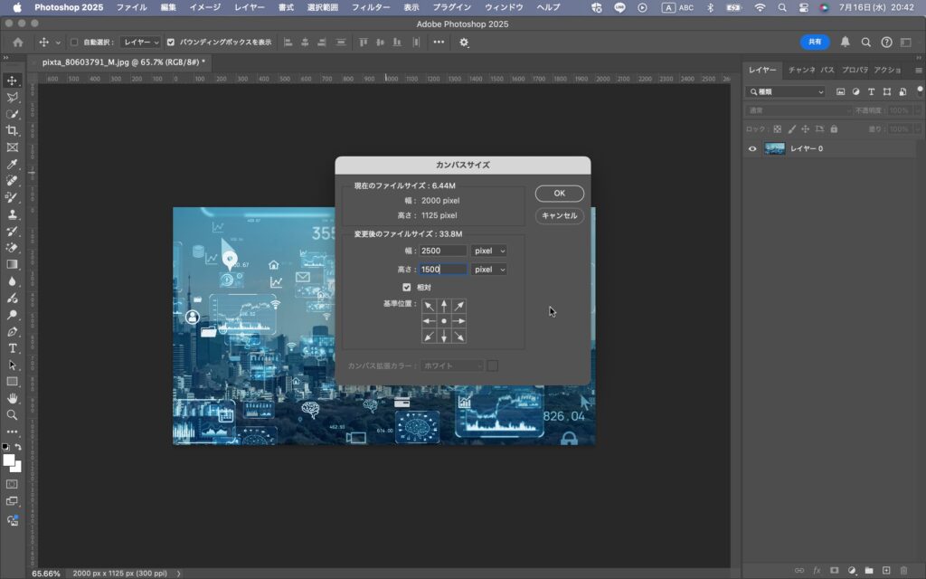Image resolution: width=926 pixels, height=579 pixels.
Task: Open the status bar info arrow
Action: point(178,573)
